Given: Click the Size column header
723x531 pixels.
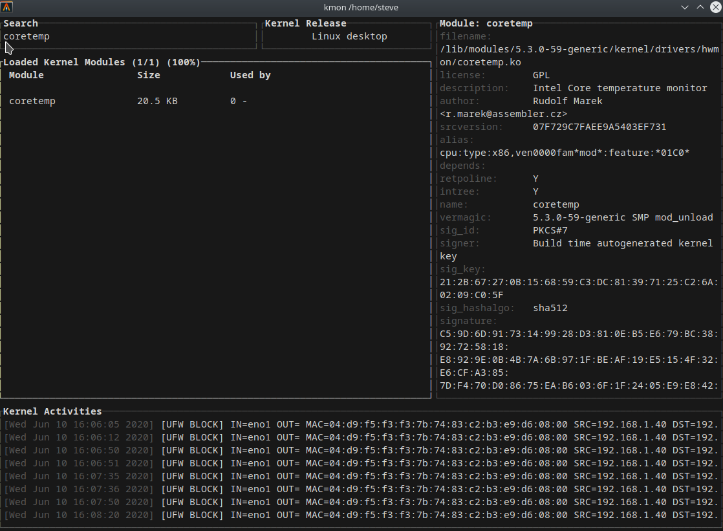Looking at the screenshot, I should [149, 75].
